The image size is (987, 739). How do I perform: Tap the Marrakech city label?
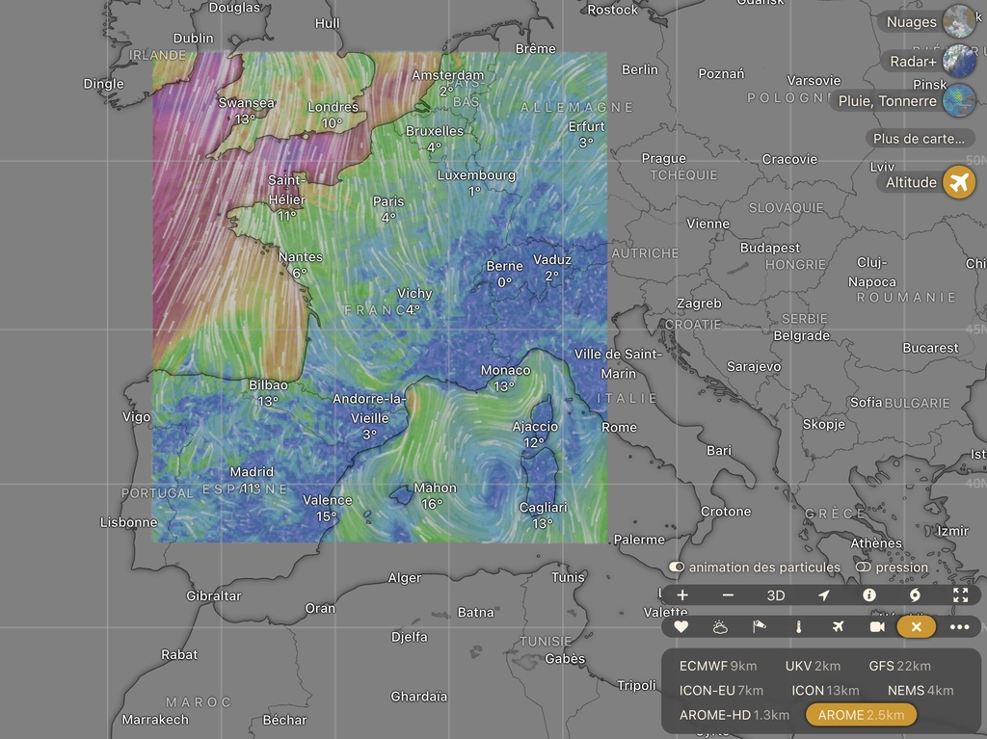pos(155,720)
